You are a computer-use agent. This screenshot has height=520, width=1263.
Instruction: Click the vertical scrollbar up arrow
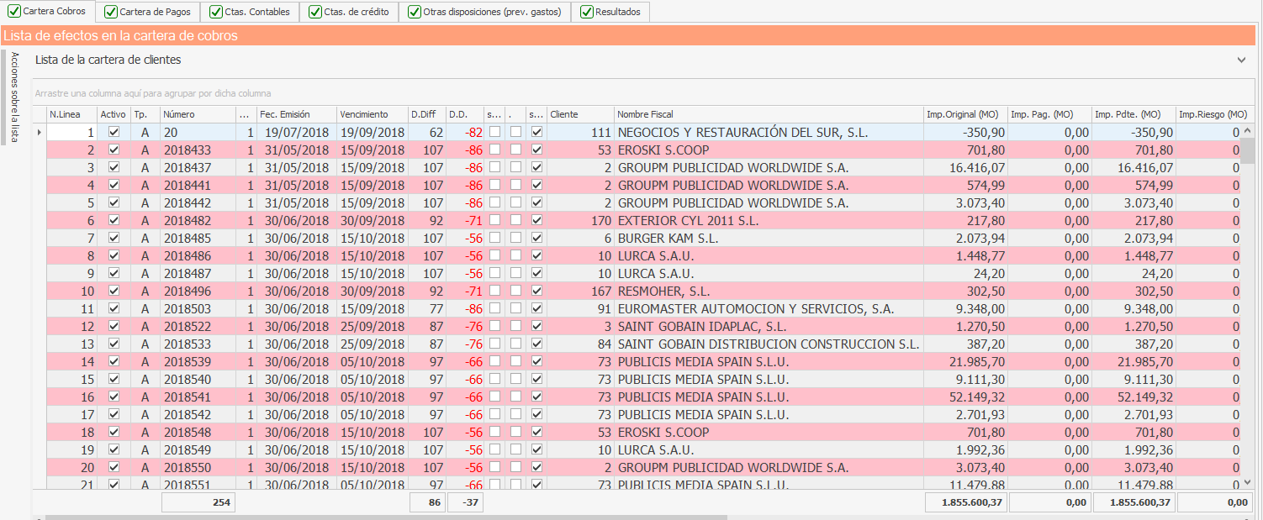(x=1248, y=130)
